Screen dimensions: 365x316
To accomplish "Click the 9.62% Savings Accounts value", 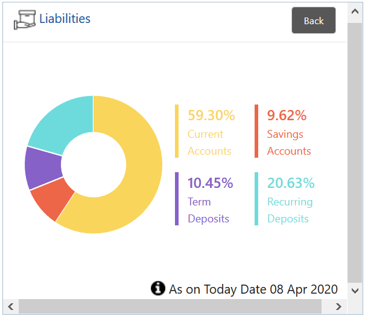I will [287, 115].
